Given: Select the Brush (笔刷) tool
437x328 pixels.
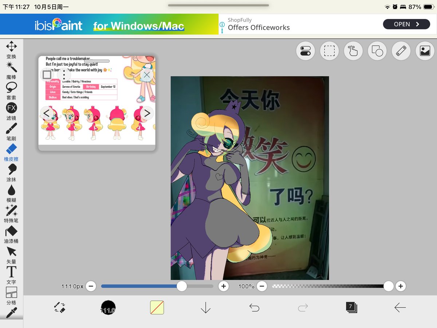Looking at the screenshot, I should click(x=11, y=132).
